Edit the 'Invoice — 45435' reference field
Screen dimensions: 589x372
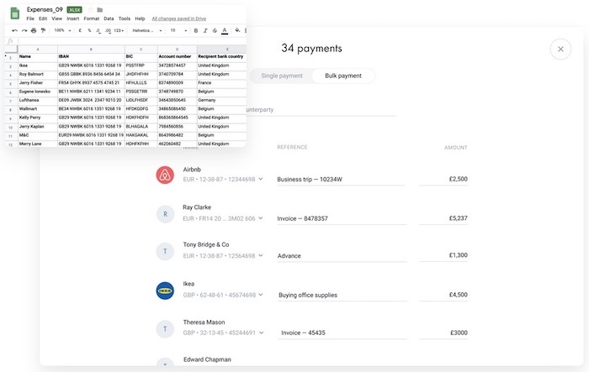[342, 333]
